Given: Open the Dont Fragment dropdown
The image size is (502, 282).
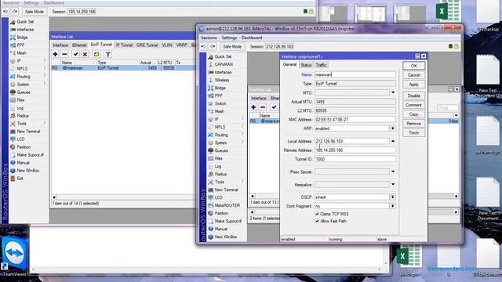Looking at the screenshot, I should tap(392, 206).
